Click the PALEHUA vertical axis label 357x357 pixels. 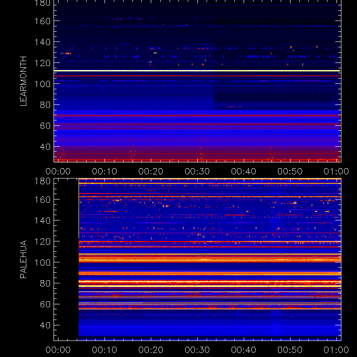pos(24,259)
